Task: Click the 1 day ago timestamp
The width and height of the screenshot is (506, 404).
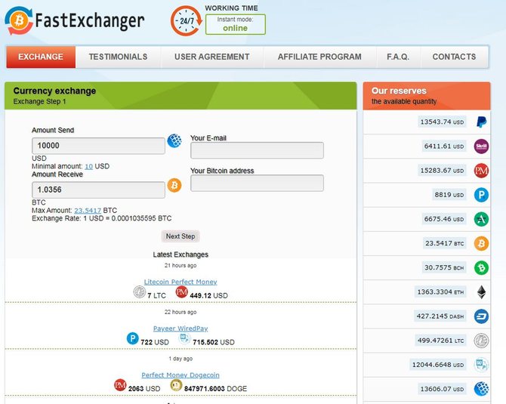Action: point(180,359)
